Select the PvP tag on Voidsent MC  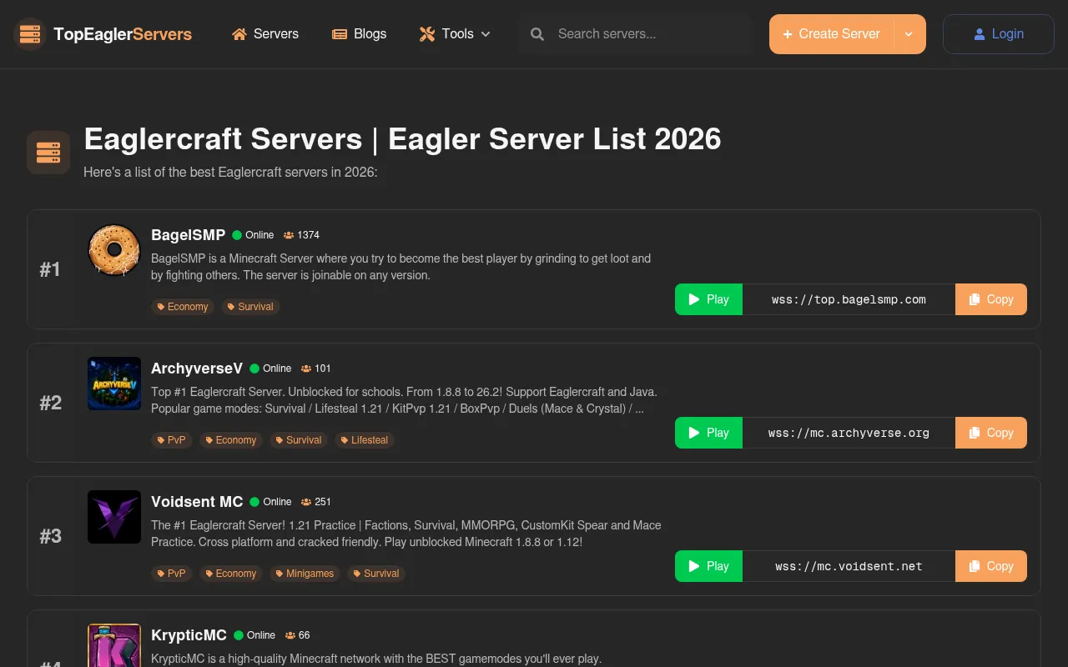click(x=171, y=574)
